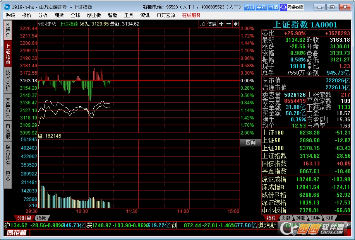The height and width of the screenshot is (240, 355).
Task: Open the red 在线服务 menu
Action: coord(191,15)
